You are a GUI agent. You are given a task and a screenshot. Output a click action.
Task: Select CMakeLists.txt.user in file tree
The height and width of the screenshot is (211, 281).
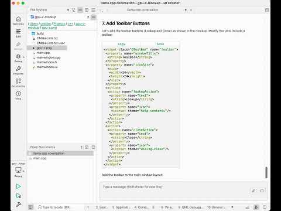(x=50, y=43)
